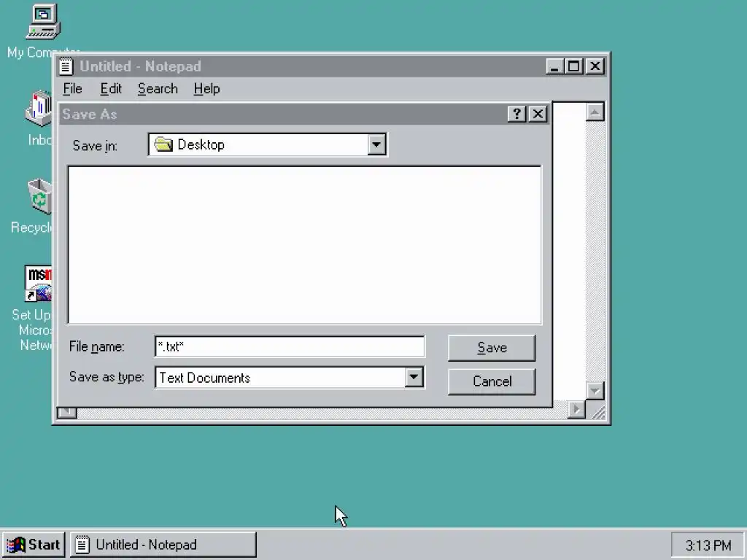Viewport: 747px width, 560px height.
Task: Close the Save As dialog
Action: [538, 114]
